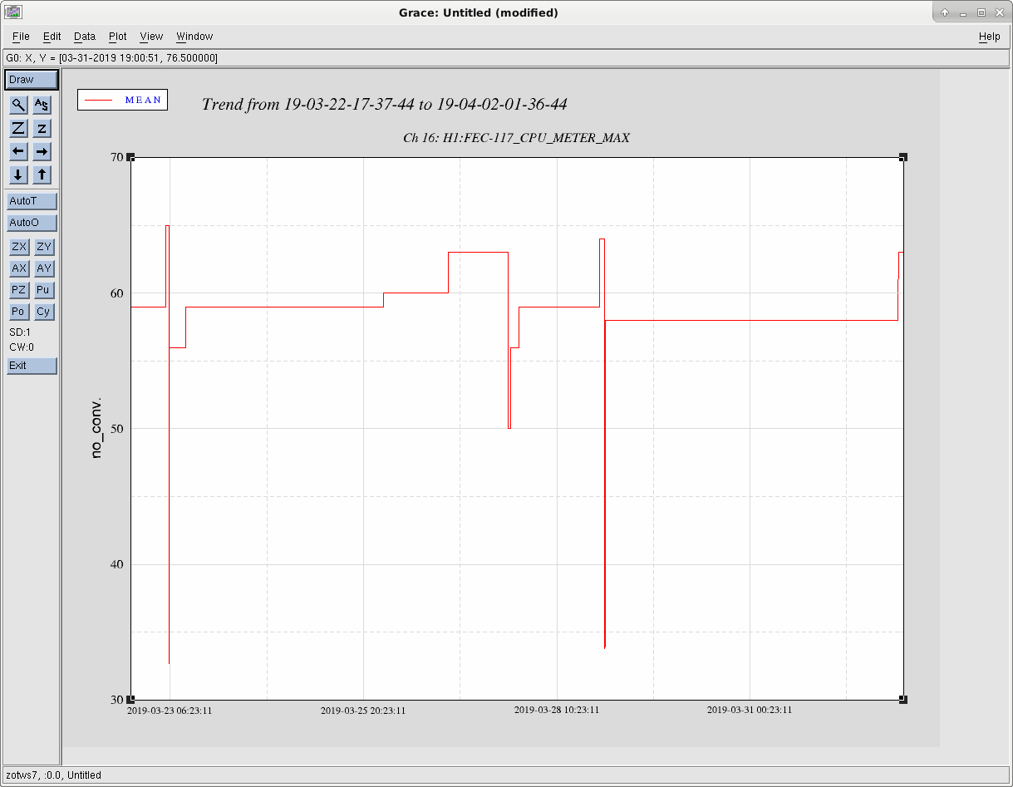Click the MEAN legend box
Screen dimensions: 1013x787
pyautogui.click(x=123, y=100)
